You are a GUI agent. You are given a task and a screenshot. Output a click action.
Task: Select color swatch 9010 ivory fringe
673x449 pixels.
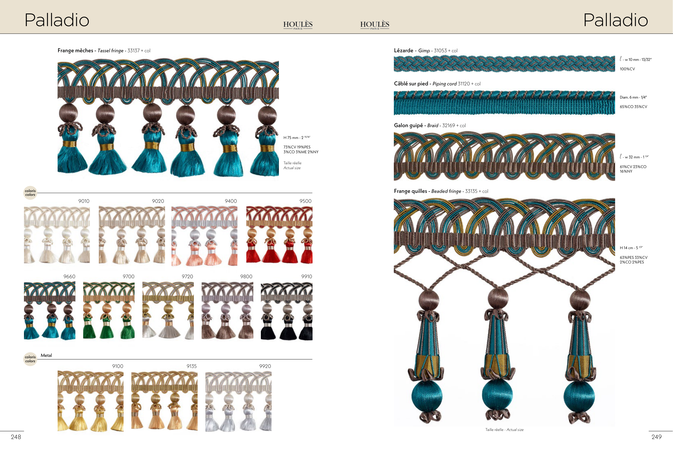click(x=57, y=235)
